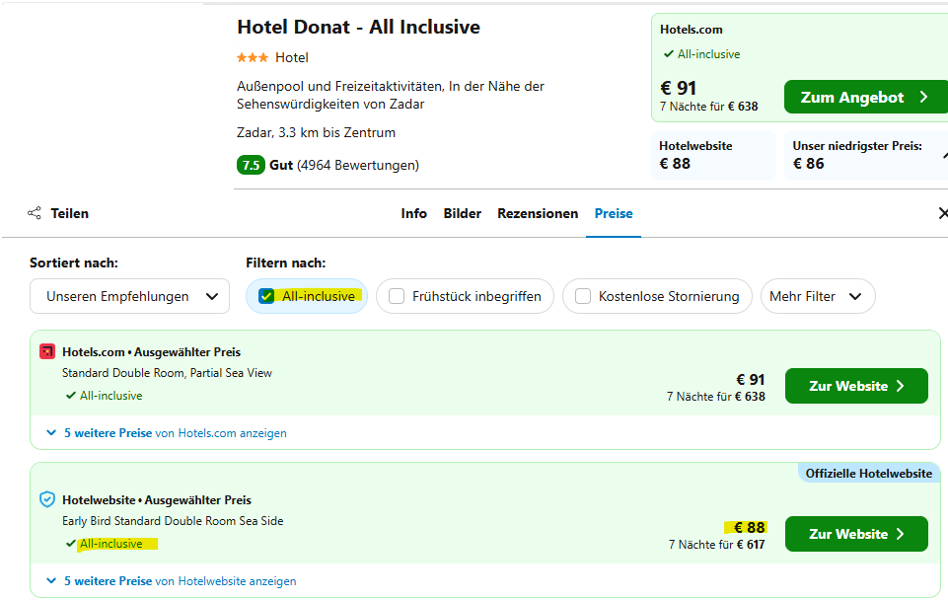Click the Teilen share link
The image size is (948, 600).
69,213
